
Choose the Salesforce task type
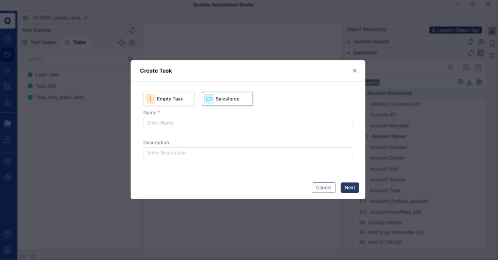point(227,99)
